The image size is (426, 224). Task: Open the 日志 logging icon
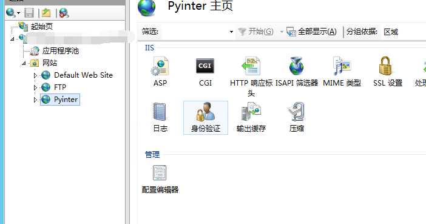[160, 112]
